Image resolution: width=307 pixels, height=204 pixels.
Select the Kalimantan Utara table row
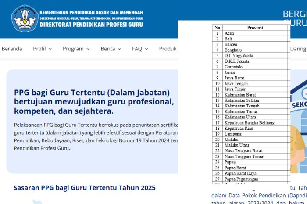click(x=250, y=117)
